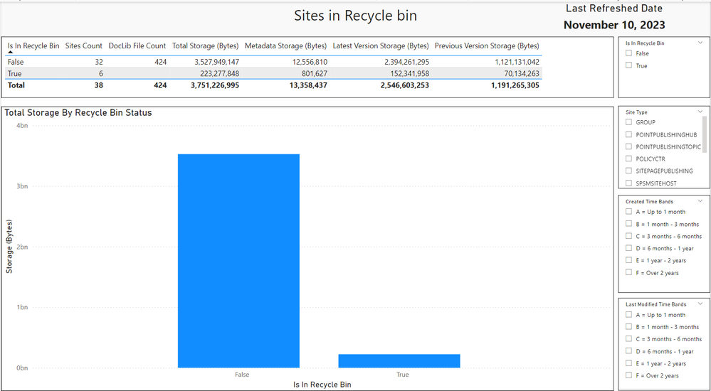This screenshot has width=711, height=391.
Task: Sort table by Is In Recycle Bin column
Action: click(x=33, y=45)
